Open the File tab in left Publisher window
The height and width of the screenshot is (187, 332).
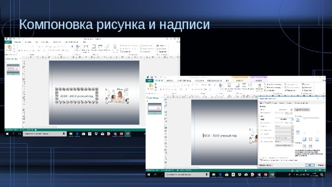pyautogui.click(x=8, y=42)
